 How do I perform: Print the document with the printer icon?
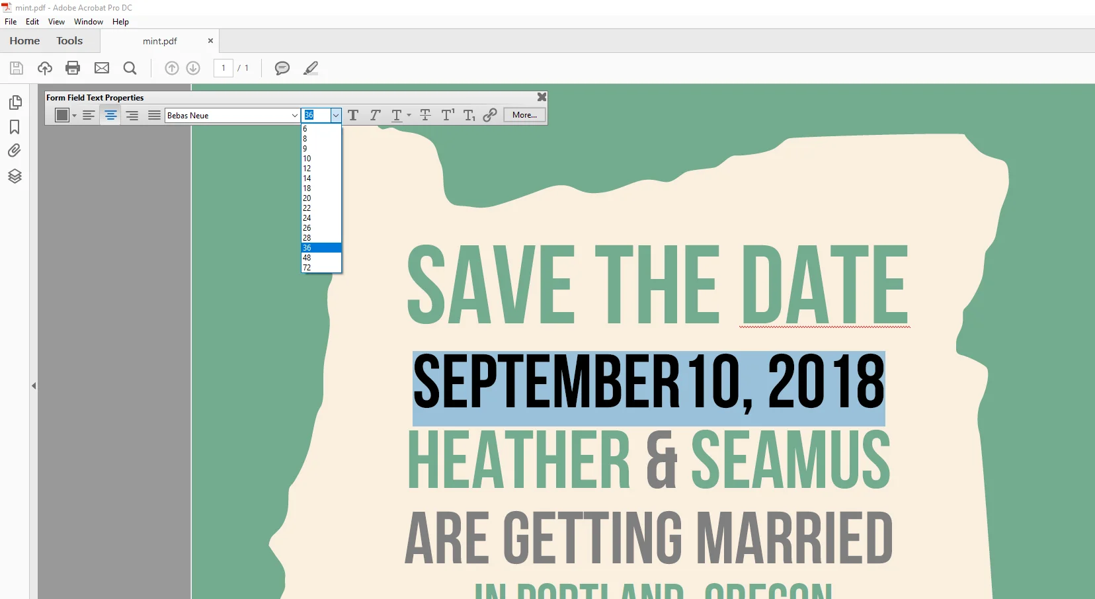coord(73,68)
